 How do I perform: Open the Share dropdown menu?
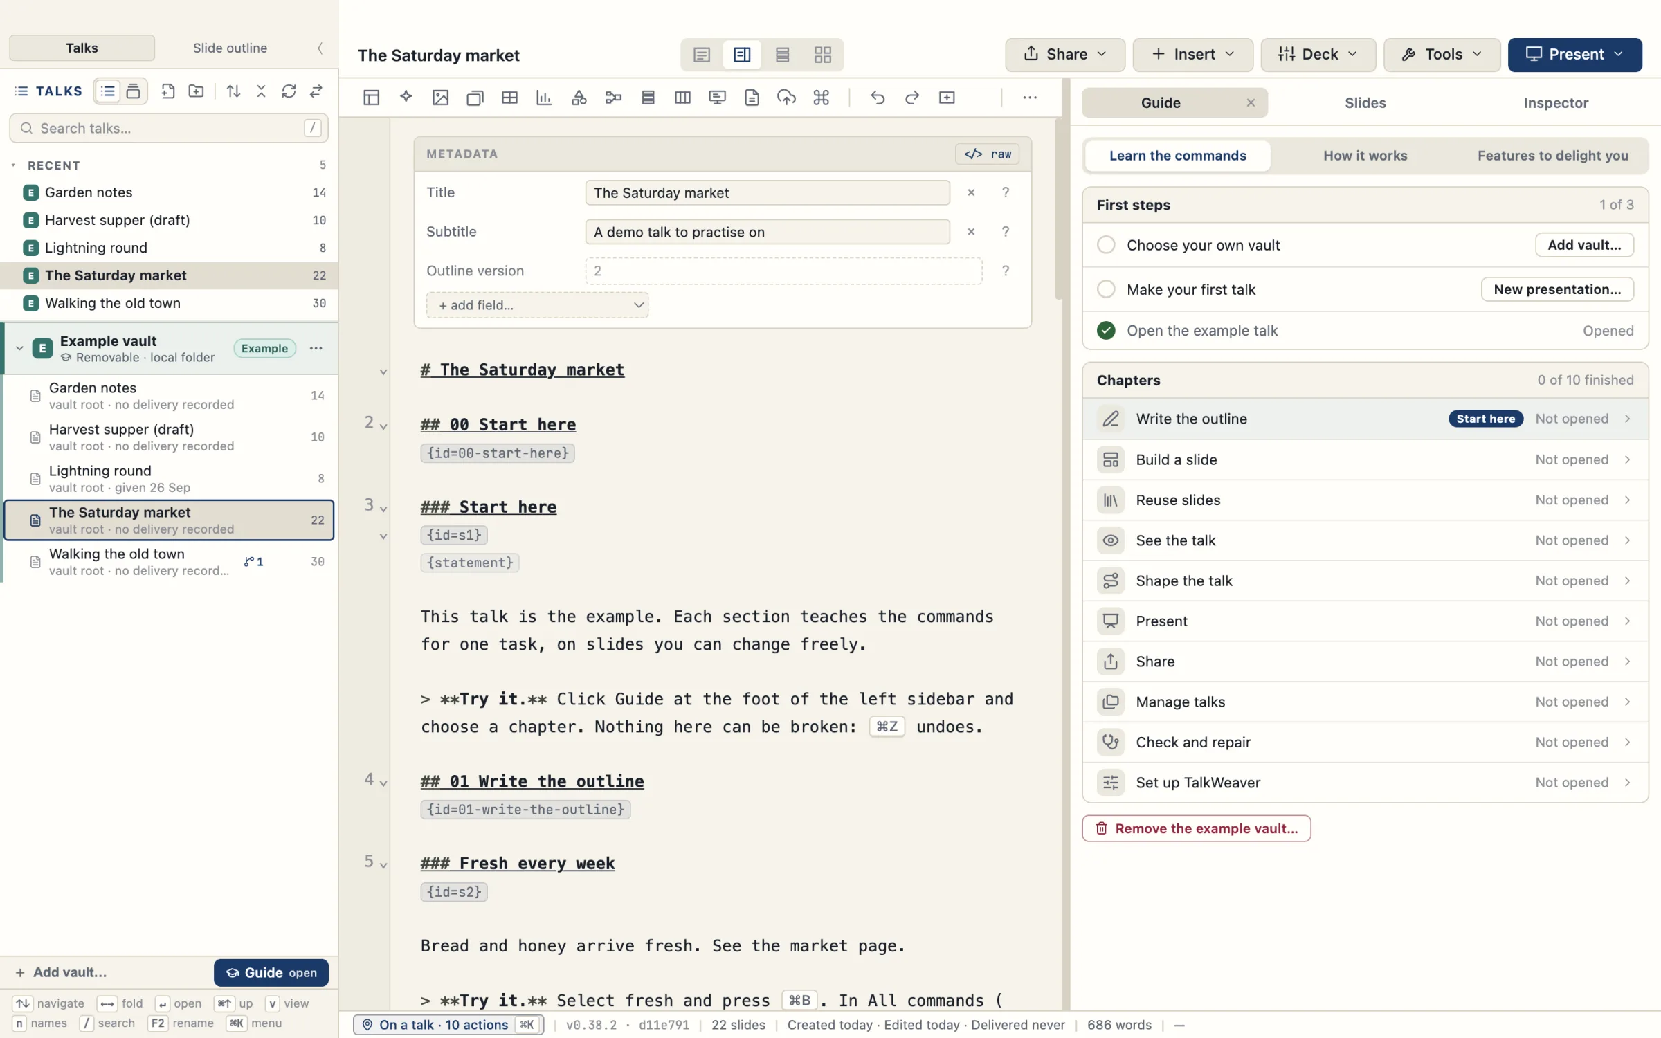pyautogui.click(x=1064, y=55)
